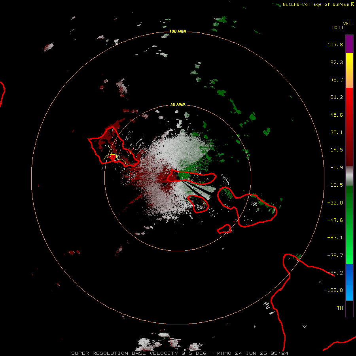Click the -78.7 scale value
The image size is (356, 356).
click(335, 256)
